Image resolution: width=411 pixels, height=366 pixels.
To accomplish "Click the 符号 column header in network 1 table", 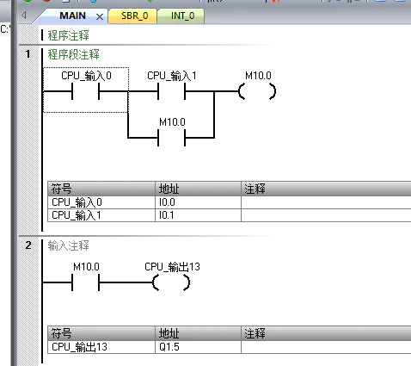I will [x=101, y=189].
